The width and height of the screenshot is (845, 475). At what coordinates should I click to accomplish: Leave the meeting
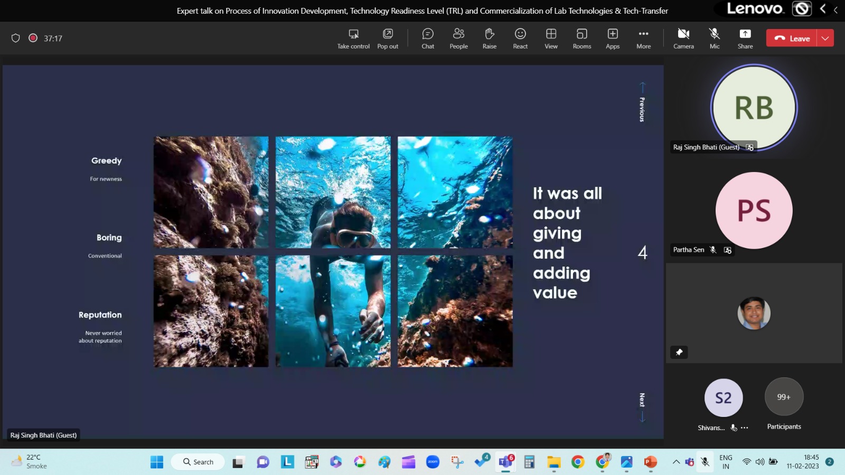click(x=792, y=38)
